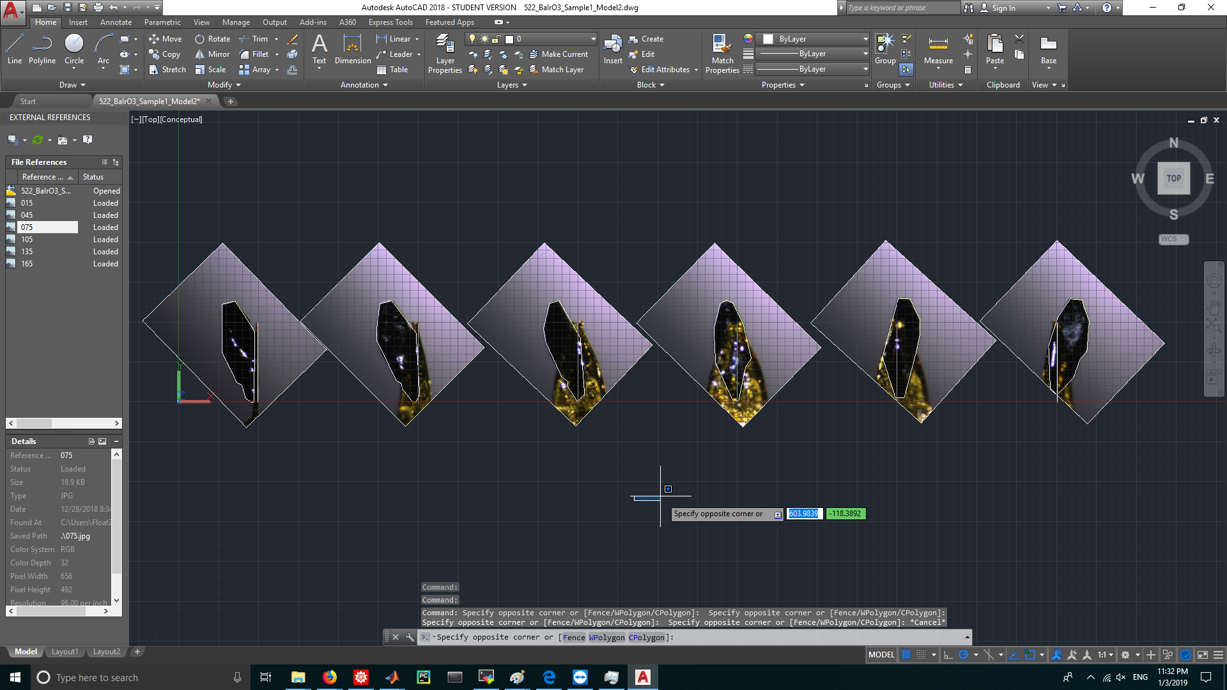Expand the Annotation panel dropdown
1227x690 pixels.
coord(364,85)
